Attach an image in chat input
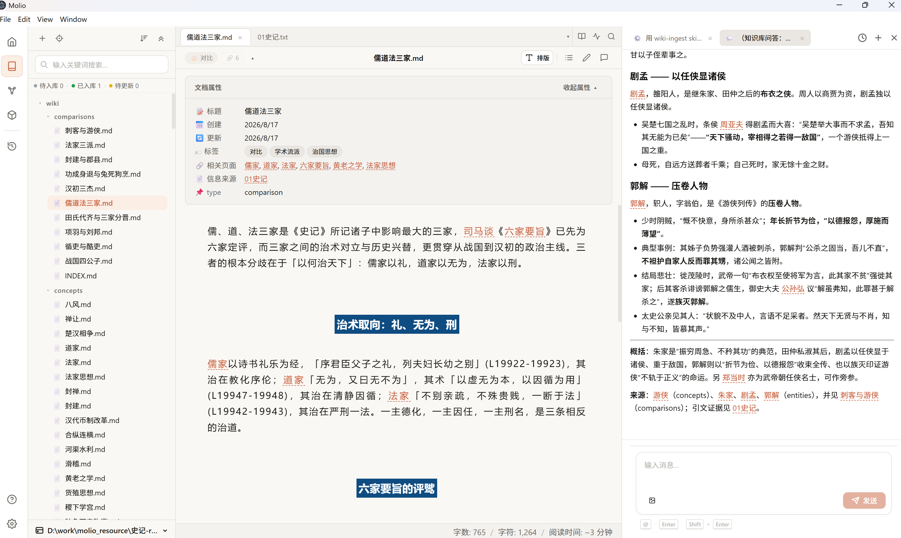 click(652, 500)
